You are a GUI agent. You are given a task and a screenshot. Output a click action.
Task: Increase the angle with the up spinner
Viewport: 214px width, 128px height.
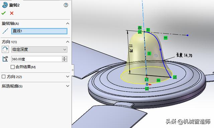click(x=65, y=58)
